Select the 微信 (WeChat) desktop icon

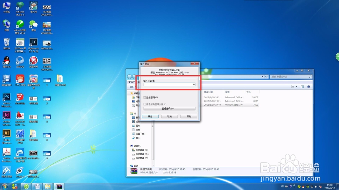[33, 25]
